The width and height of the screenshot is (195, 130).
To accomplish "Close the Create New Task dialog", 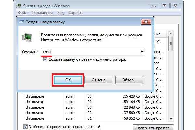I will (146, 22).
